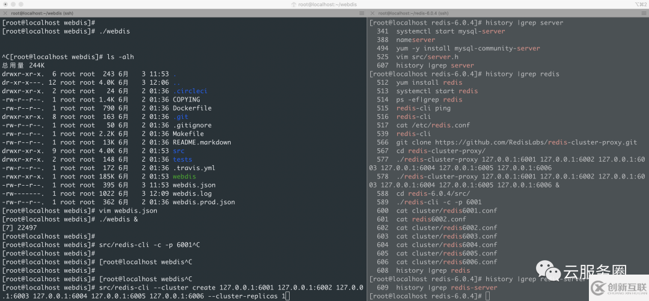Click the 'history |grep server' command at top
The height and width of the screenshot is (301, 649).
point(525,23)
